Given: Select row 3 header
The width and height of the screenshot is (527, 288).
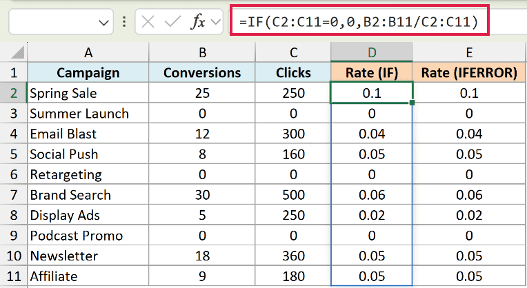Looking at the screenshot, I should (x=13, y=114).
